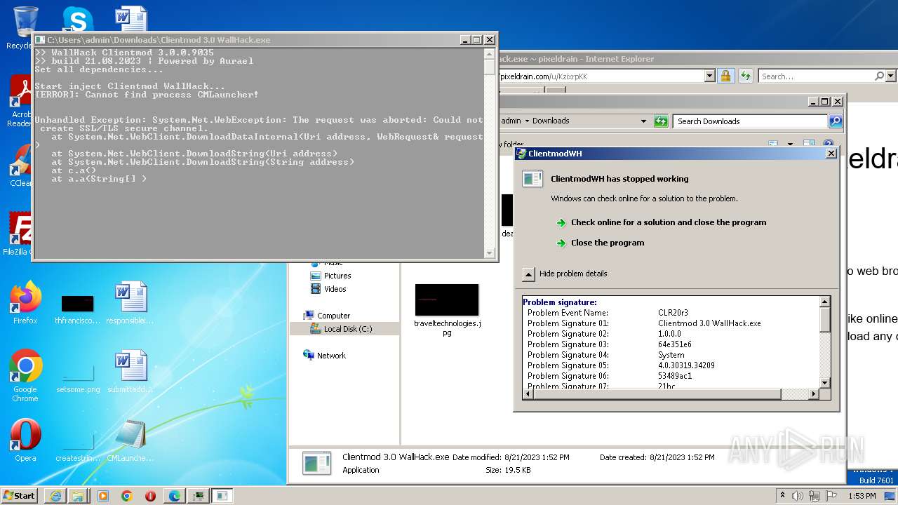898x505 pixels.
Task: Click the Explorer refresh arrows button
Action: pos(661,121)
